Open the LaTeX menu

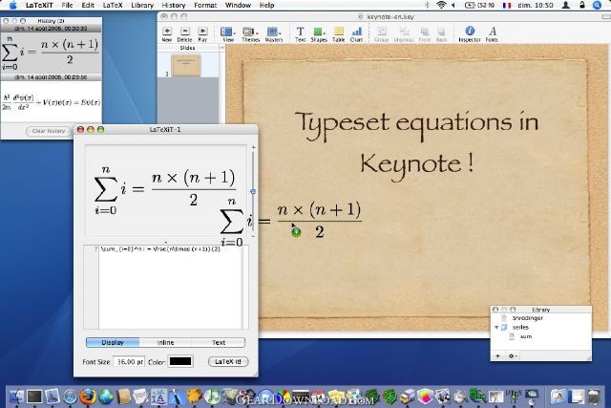113,5
